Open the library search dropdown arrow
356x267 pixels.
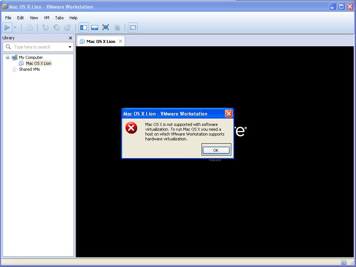tap(70, 47)
